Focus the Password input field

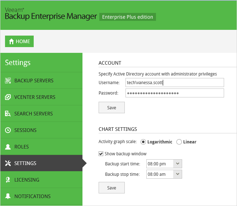coord(175,93)
